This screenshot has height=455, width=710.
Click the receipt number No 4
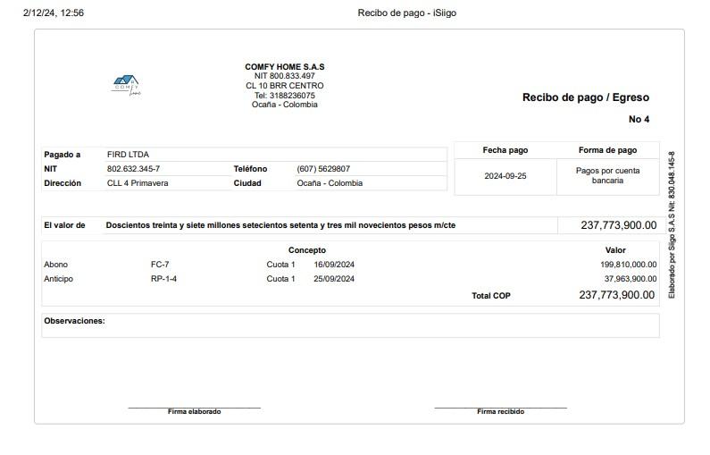(639, 119)
